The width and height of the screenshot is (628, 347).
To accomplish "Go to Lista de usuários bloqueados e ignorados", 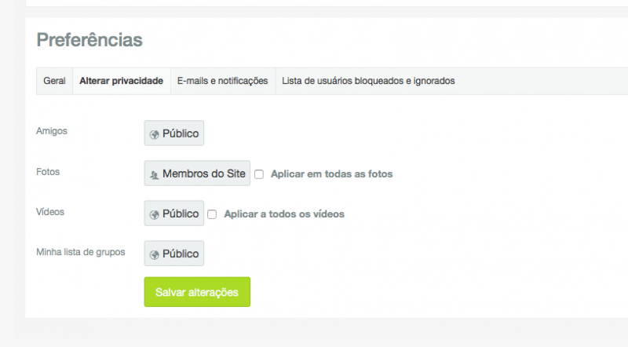I will (368, 81).
